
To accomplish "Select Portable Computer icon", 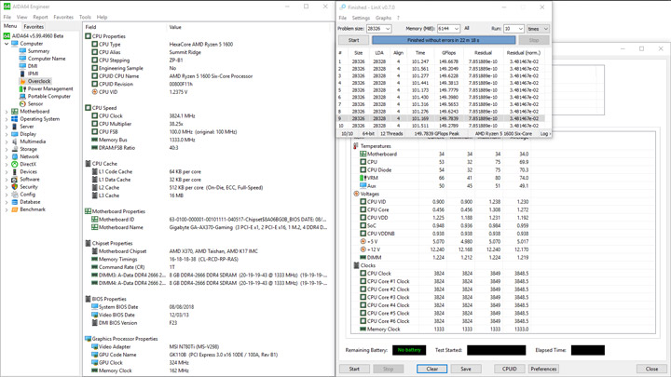I will 22,96.
